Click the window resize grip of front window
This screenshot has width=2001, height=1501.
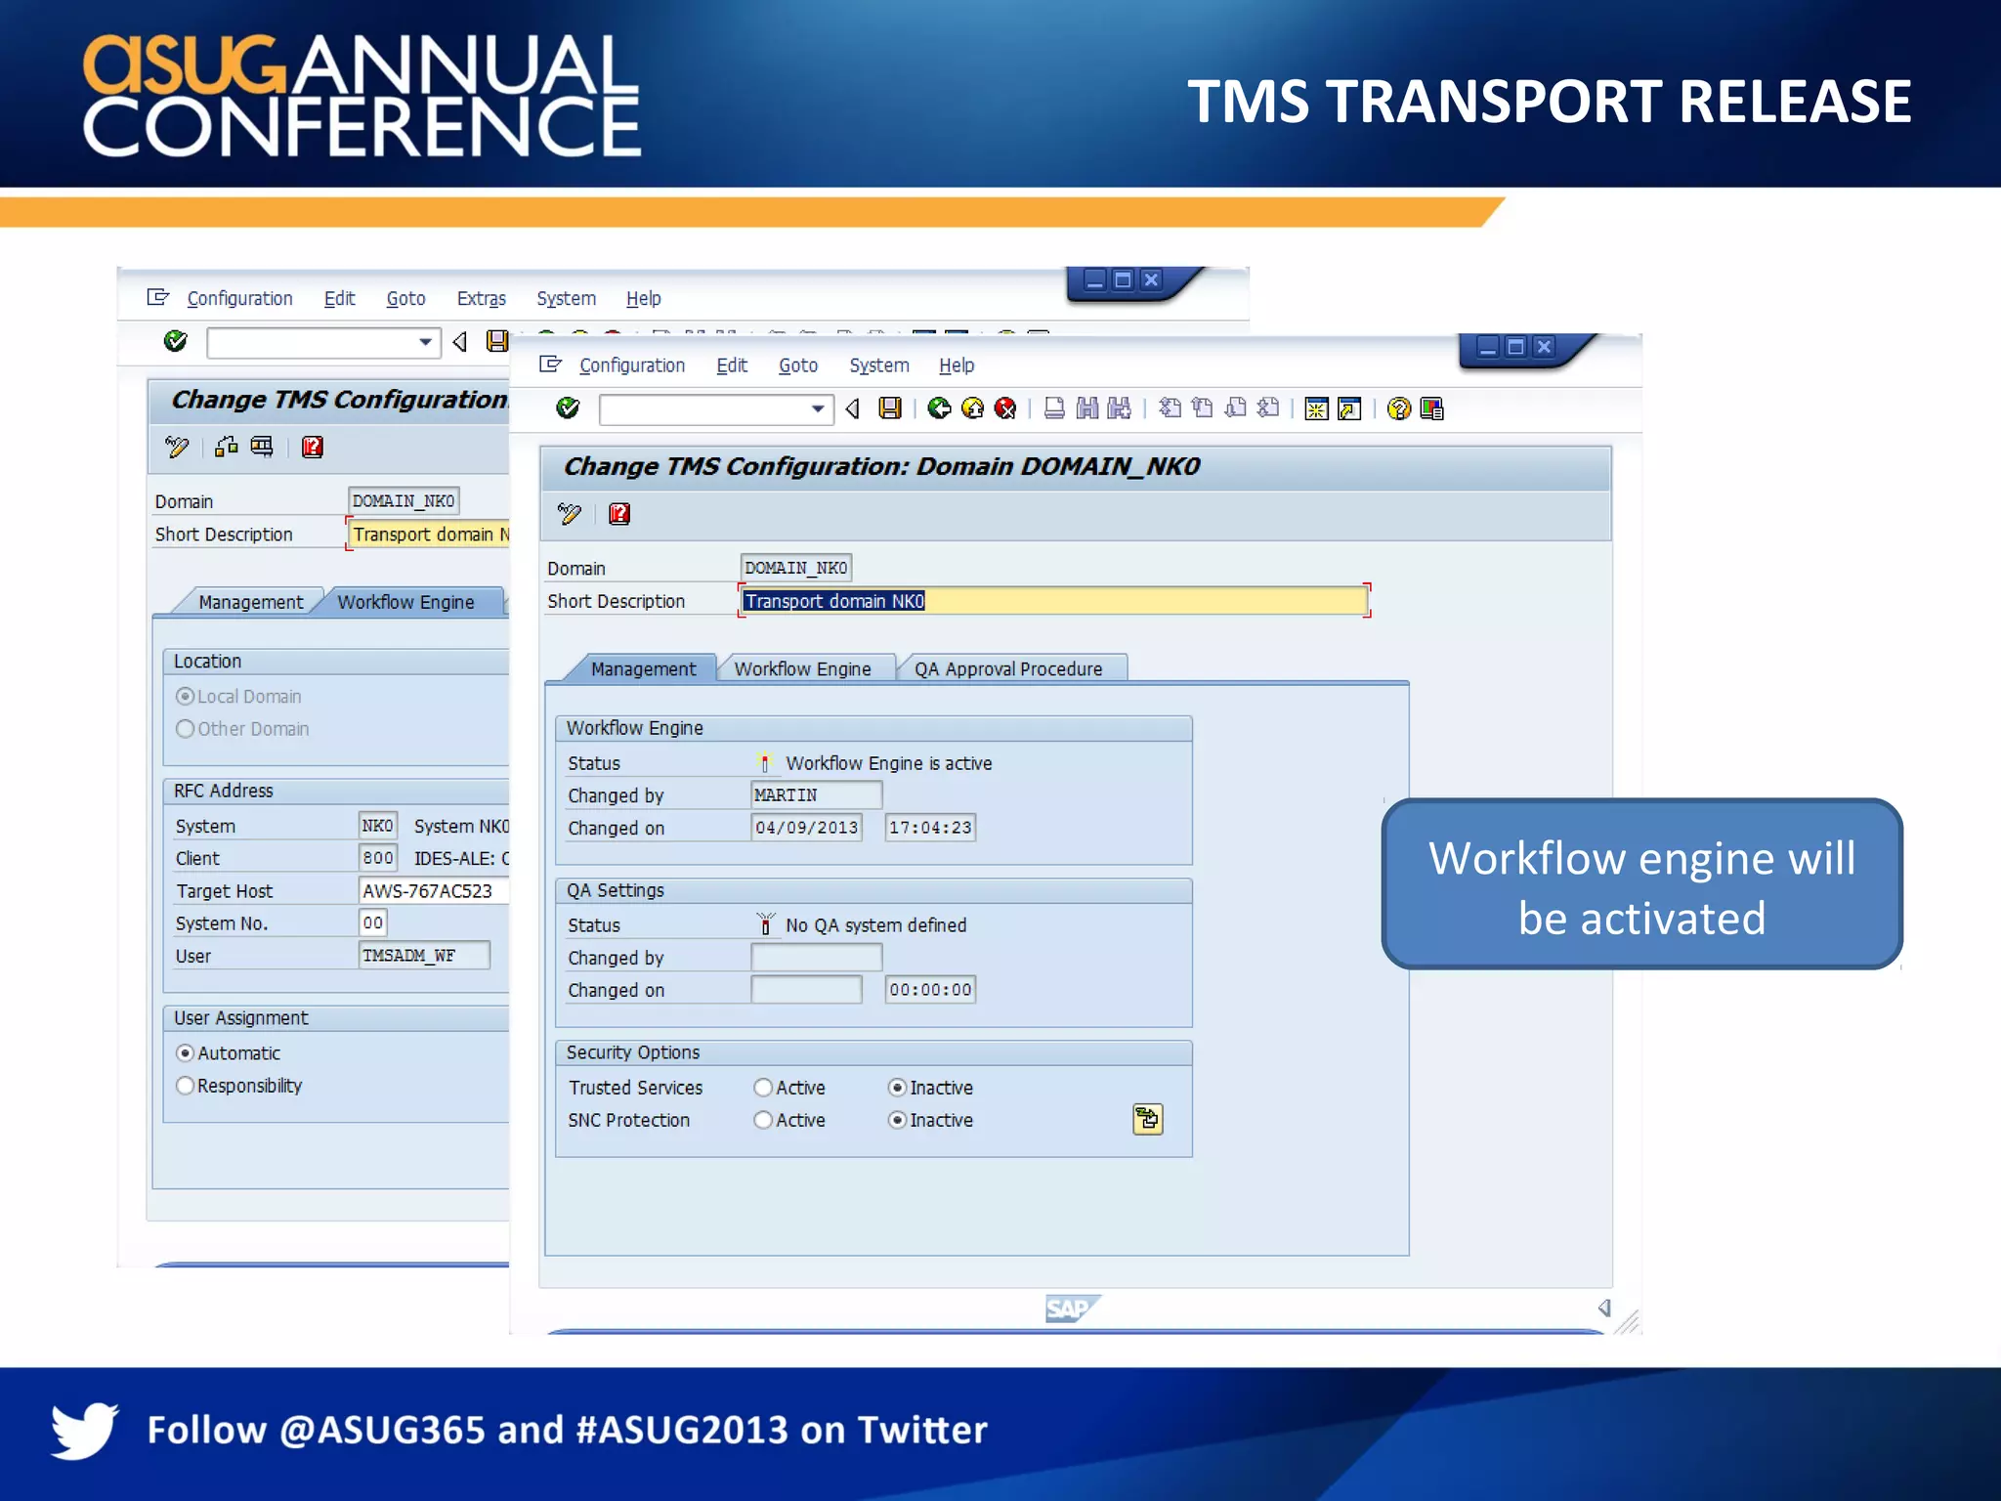pos(1627,1322)
